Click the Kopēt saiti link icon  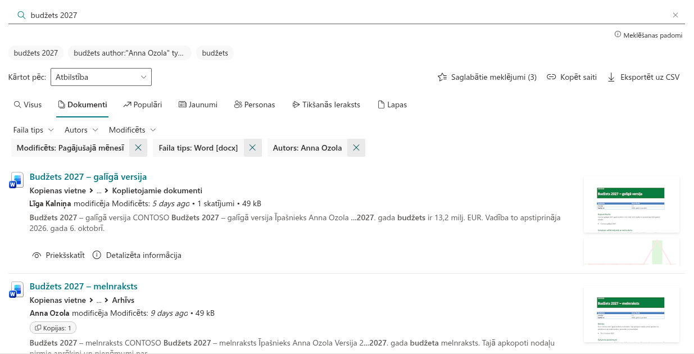tap(551, 77)
